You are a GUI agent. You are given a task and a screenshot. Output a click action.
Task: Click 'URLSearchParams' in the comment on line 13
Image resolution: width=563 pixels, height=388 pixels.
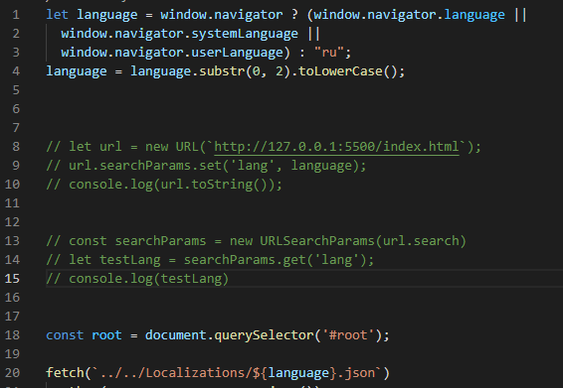(x=317, y=241)
